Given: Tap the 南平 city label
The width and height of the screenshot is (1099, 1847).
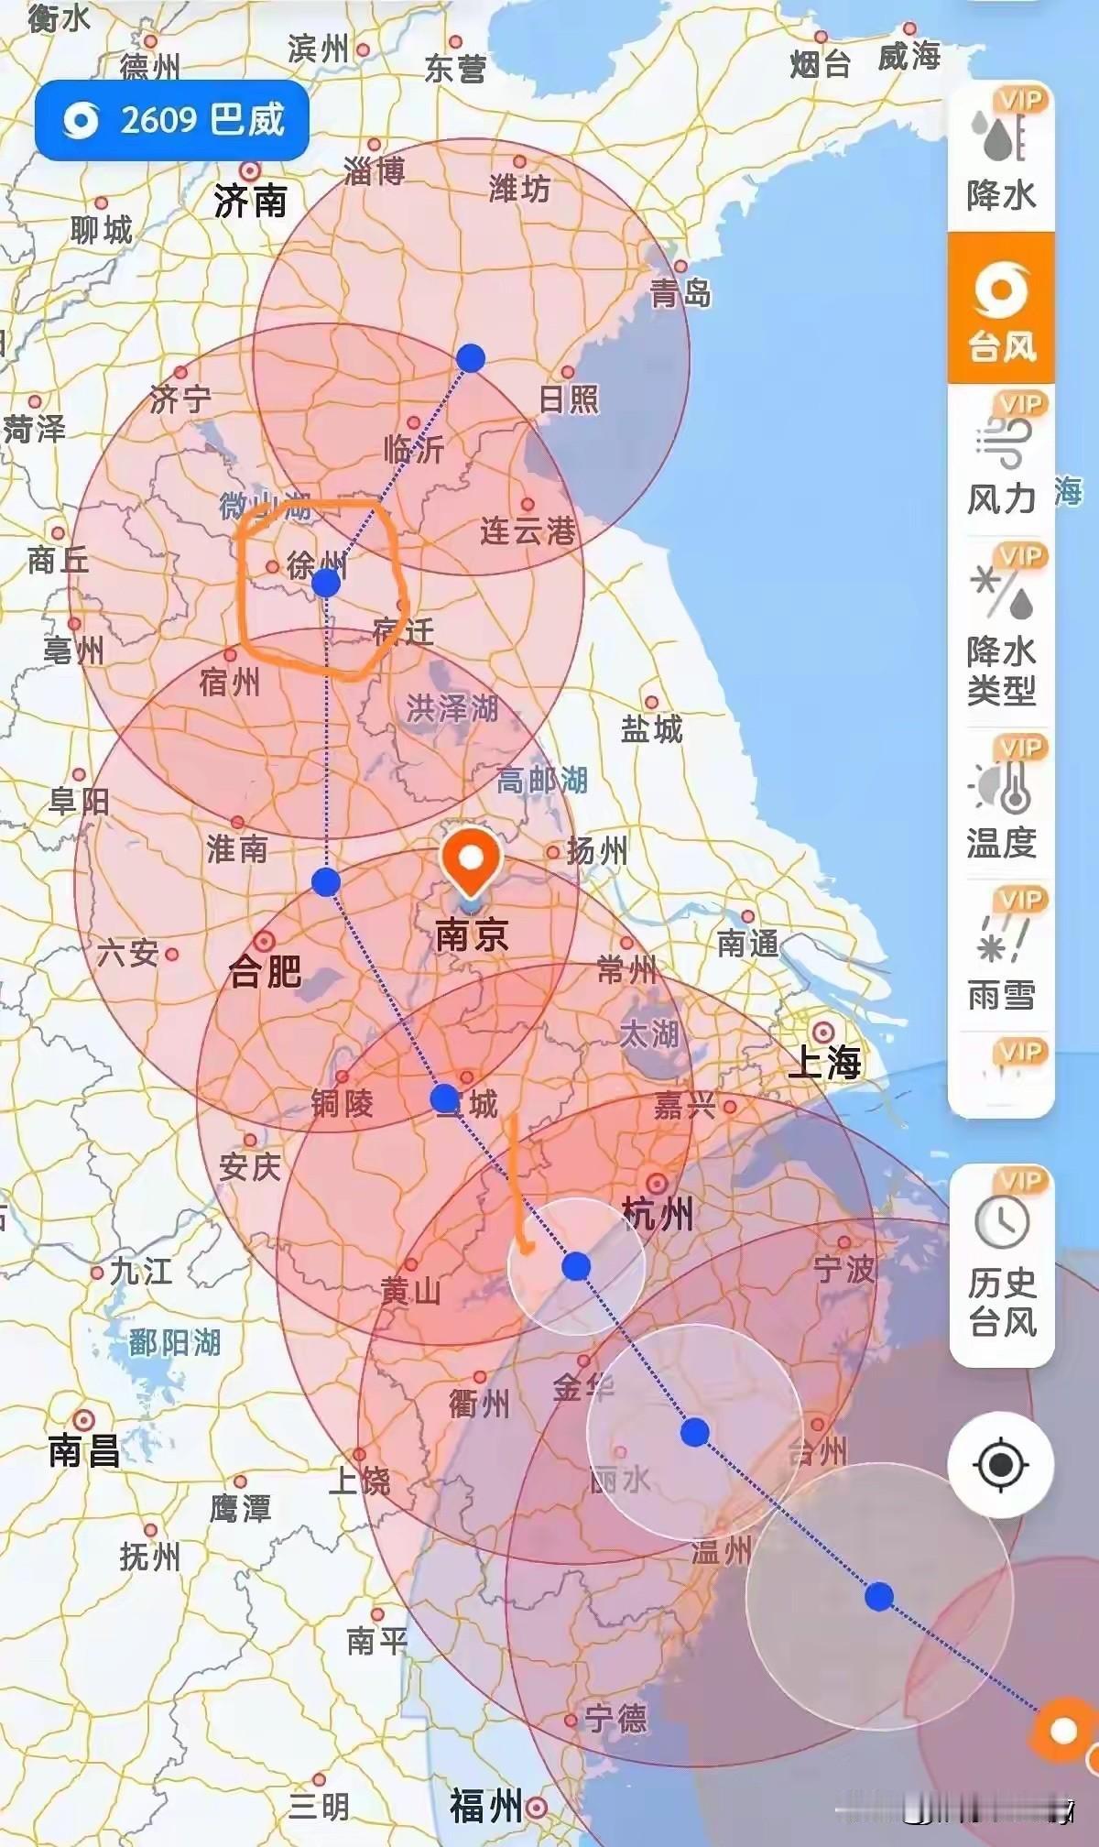Looking at the screenshot, I should click(x=376, y=1640).
